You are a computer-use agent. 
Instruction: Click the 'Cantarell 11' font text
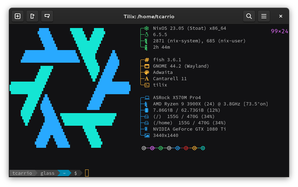click(170, 79)
